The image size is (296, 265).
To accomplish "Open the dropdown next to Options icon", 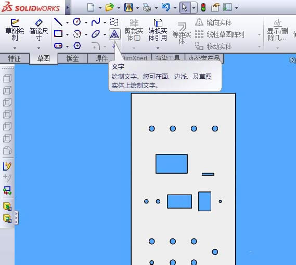I will pyautogui.click(x=236, y=8).
